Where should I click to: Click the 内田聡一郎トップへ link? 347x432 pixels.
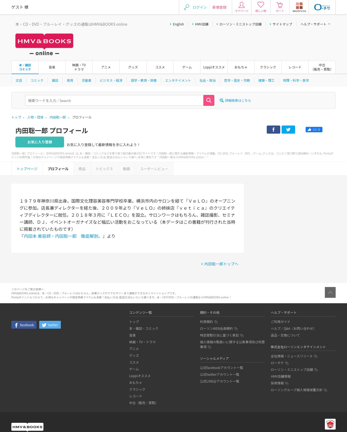(221, 264)
